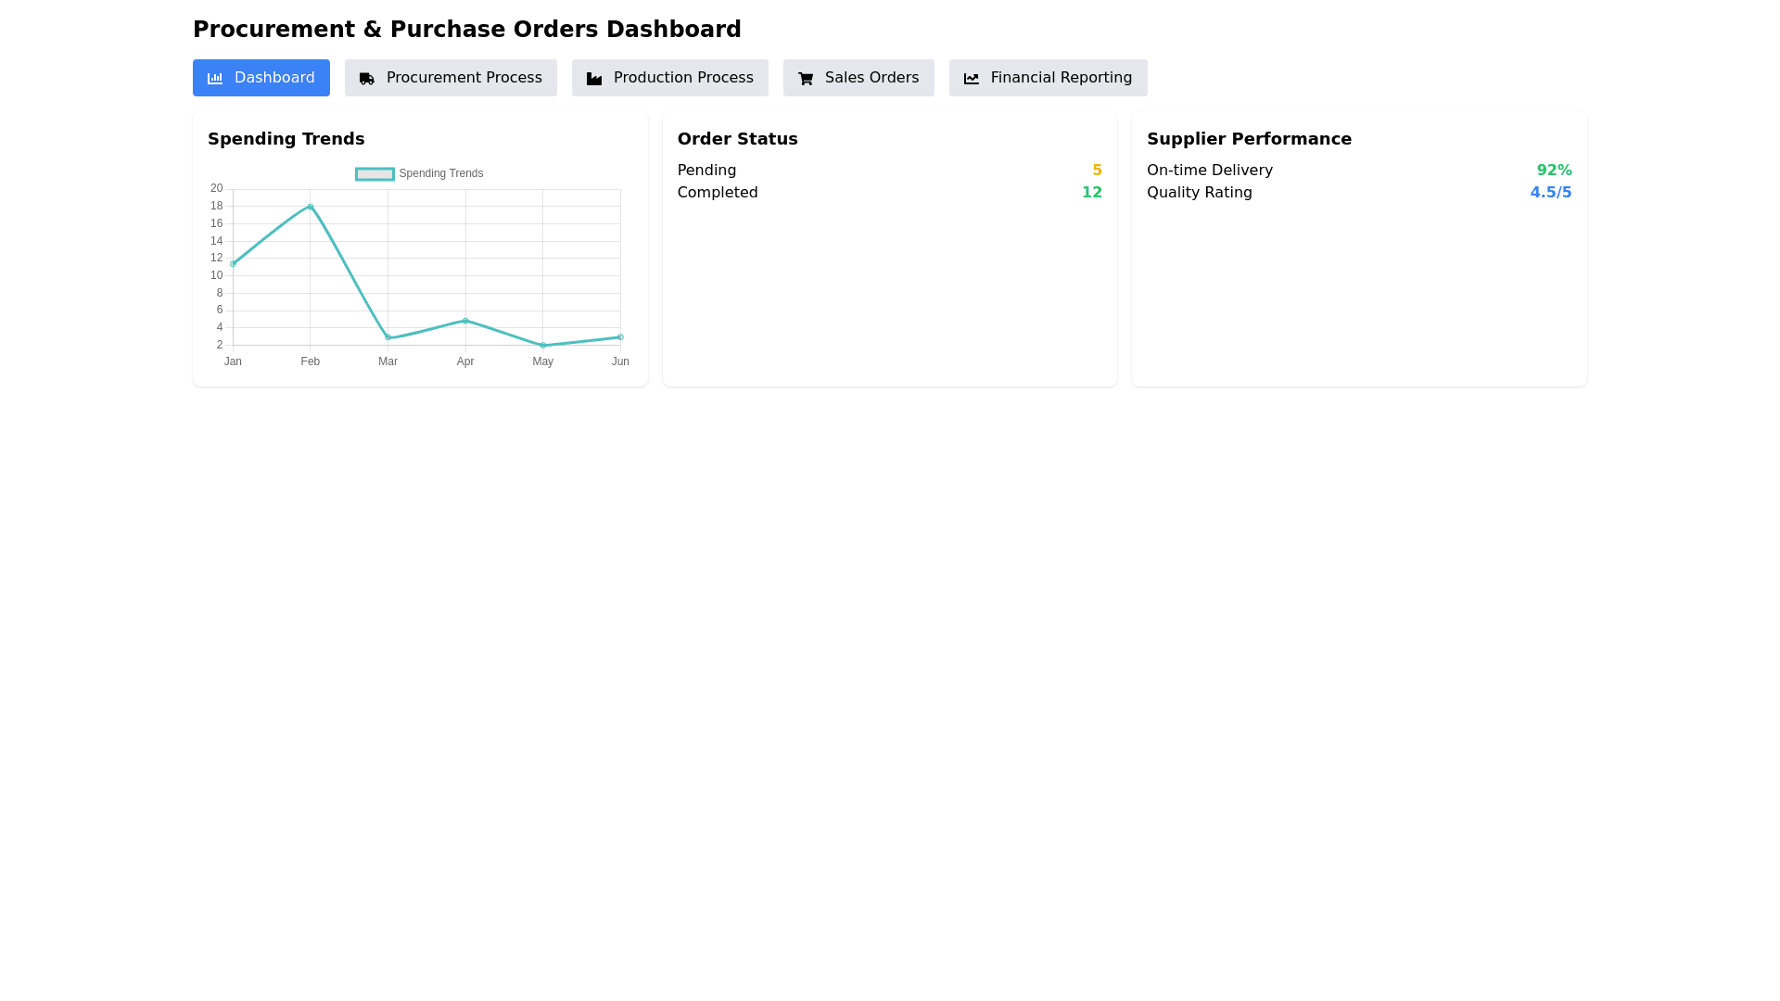Click the shopping cart icon for Sales Orders

(806, 79)
